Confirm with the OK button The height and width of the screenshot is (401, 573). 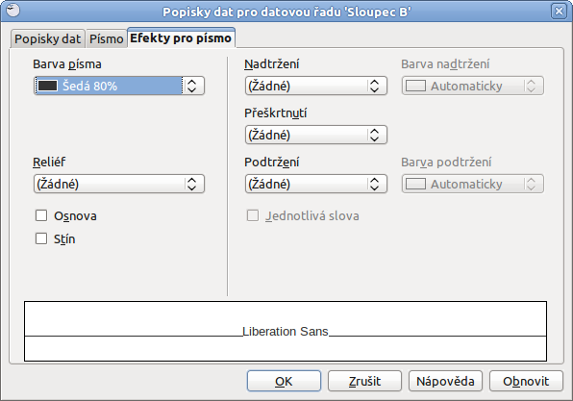coord(284,381)
